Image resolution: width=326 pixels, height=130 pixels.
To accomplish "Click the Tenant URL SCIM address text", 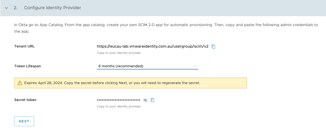I will pos(153,46).
